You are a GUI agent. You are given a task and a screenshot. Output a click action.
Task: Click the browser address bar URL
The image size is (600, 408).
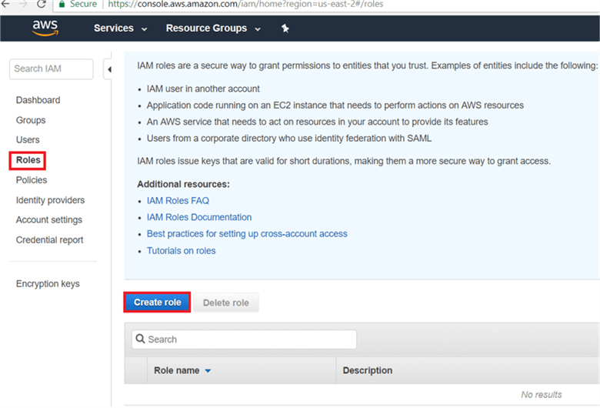point(245,4)
